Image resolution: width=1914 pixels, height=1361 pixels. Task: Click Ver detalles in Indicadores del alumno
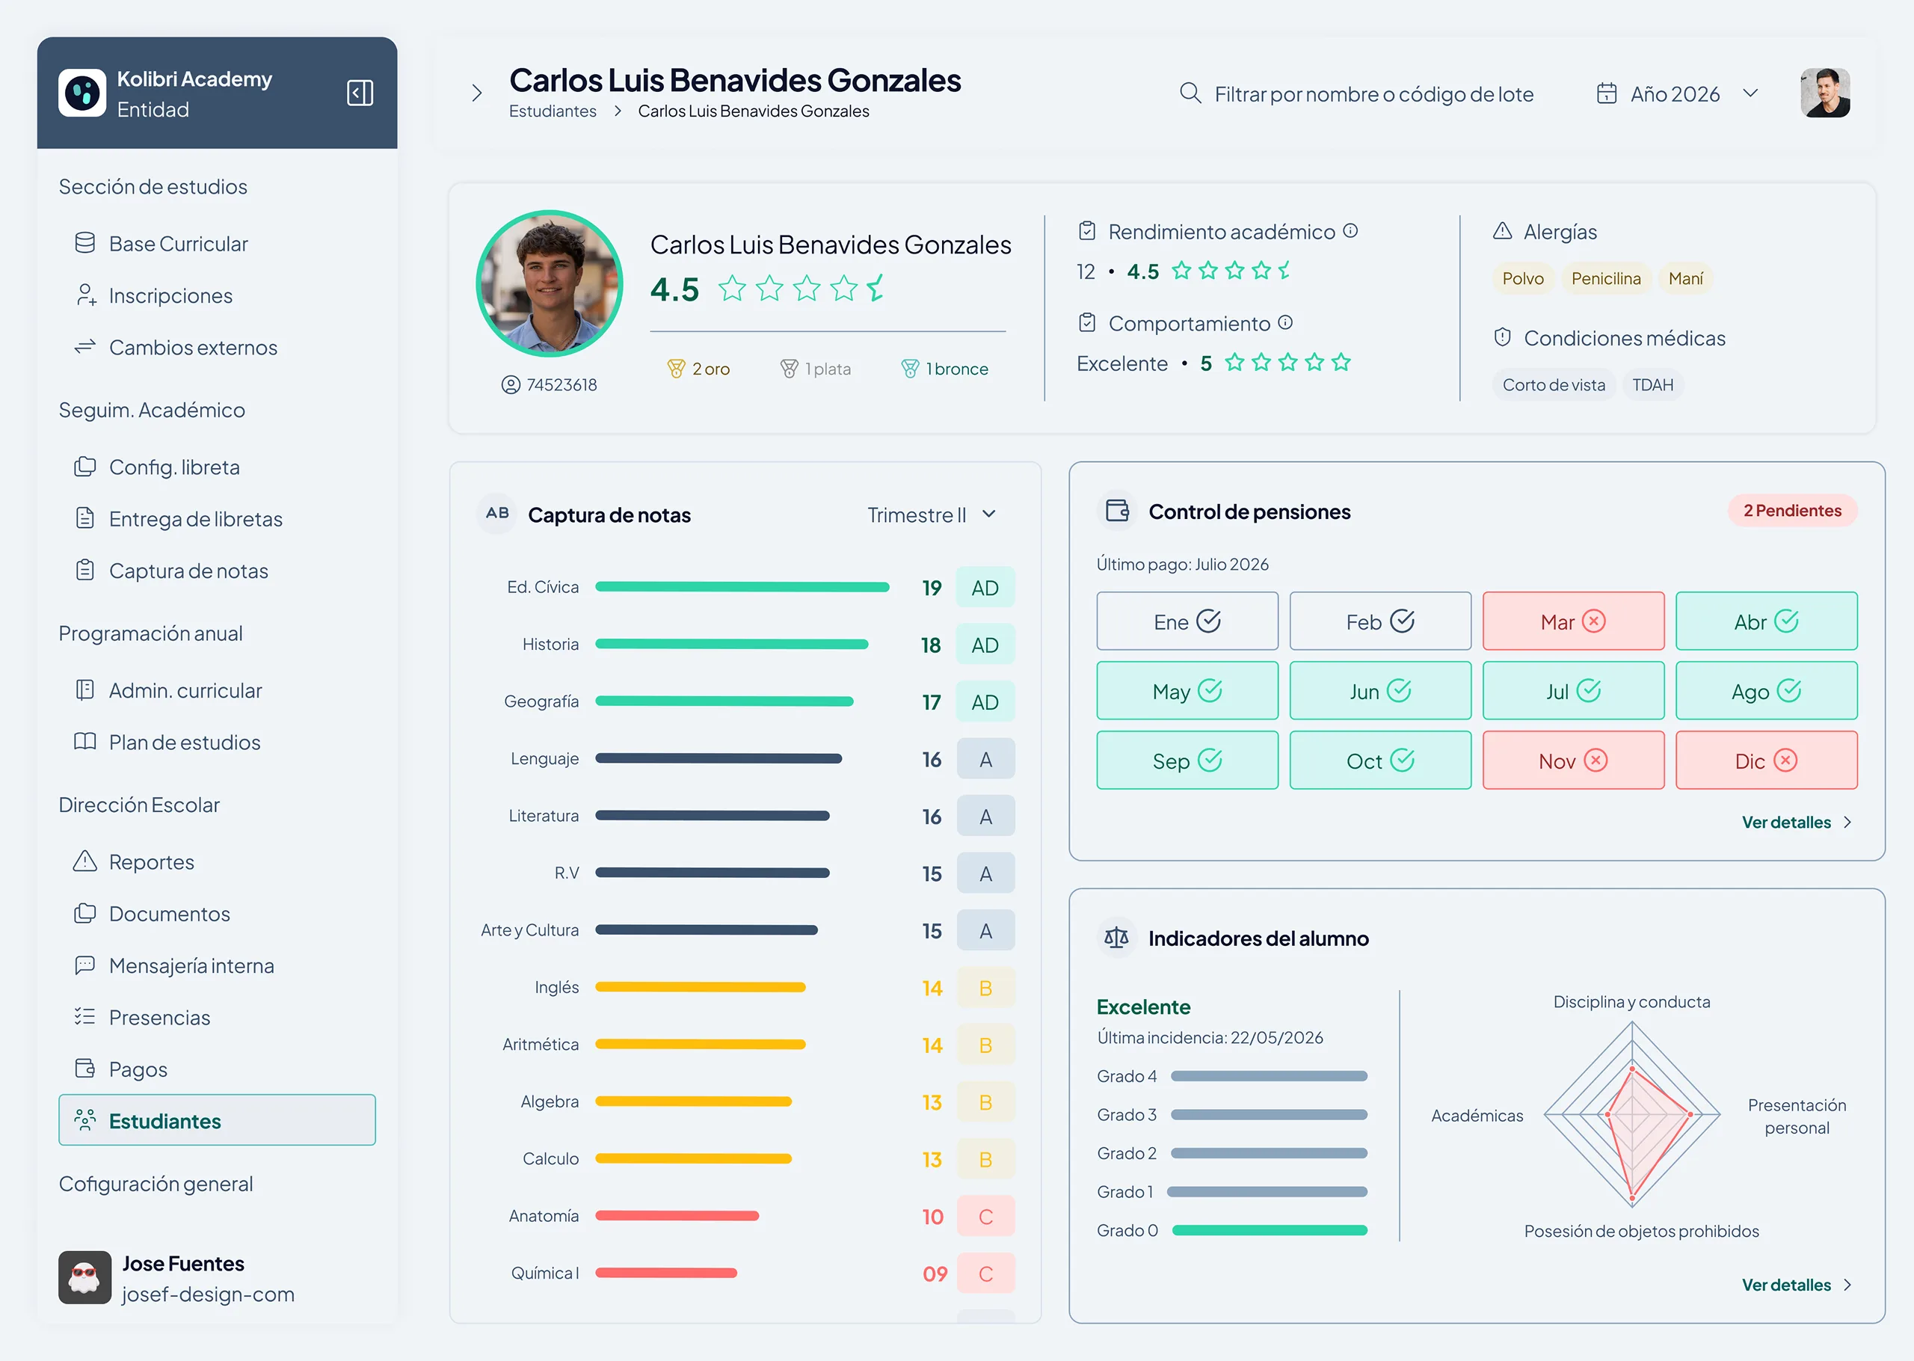click(x=1796, y=1285)
